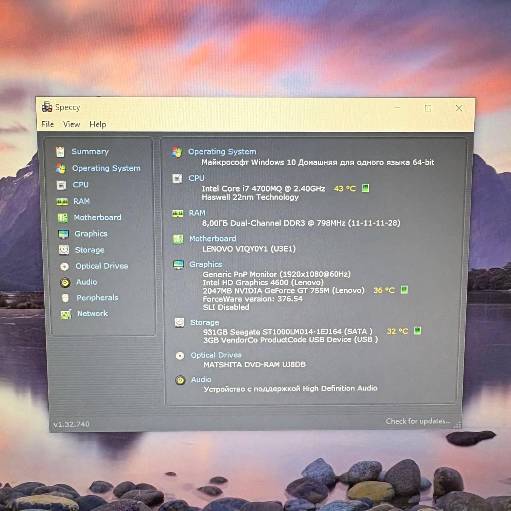Click the 3GB VendorCo USB Device line
Image resolution: width=511 pixels, height=511 pixels.
[x=291, y=340]
